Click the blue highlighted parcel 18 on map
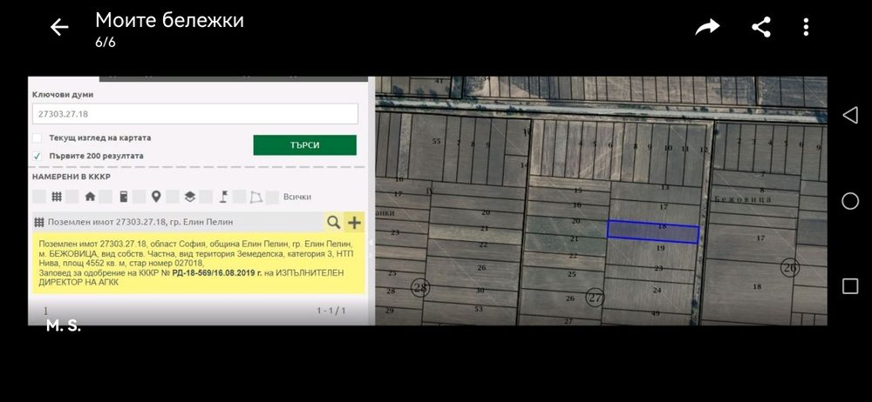Screen dimensions: 872x402 (x=652, y=232)
